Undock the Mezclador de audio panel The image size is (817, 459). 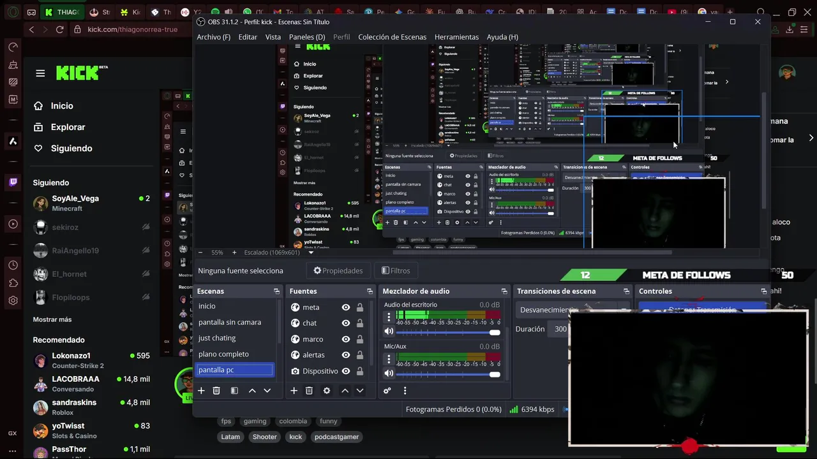(x=504, y=291)
